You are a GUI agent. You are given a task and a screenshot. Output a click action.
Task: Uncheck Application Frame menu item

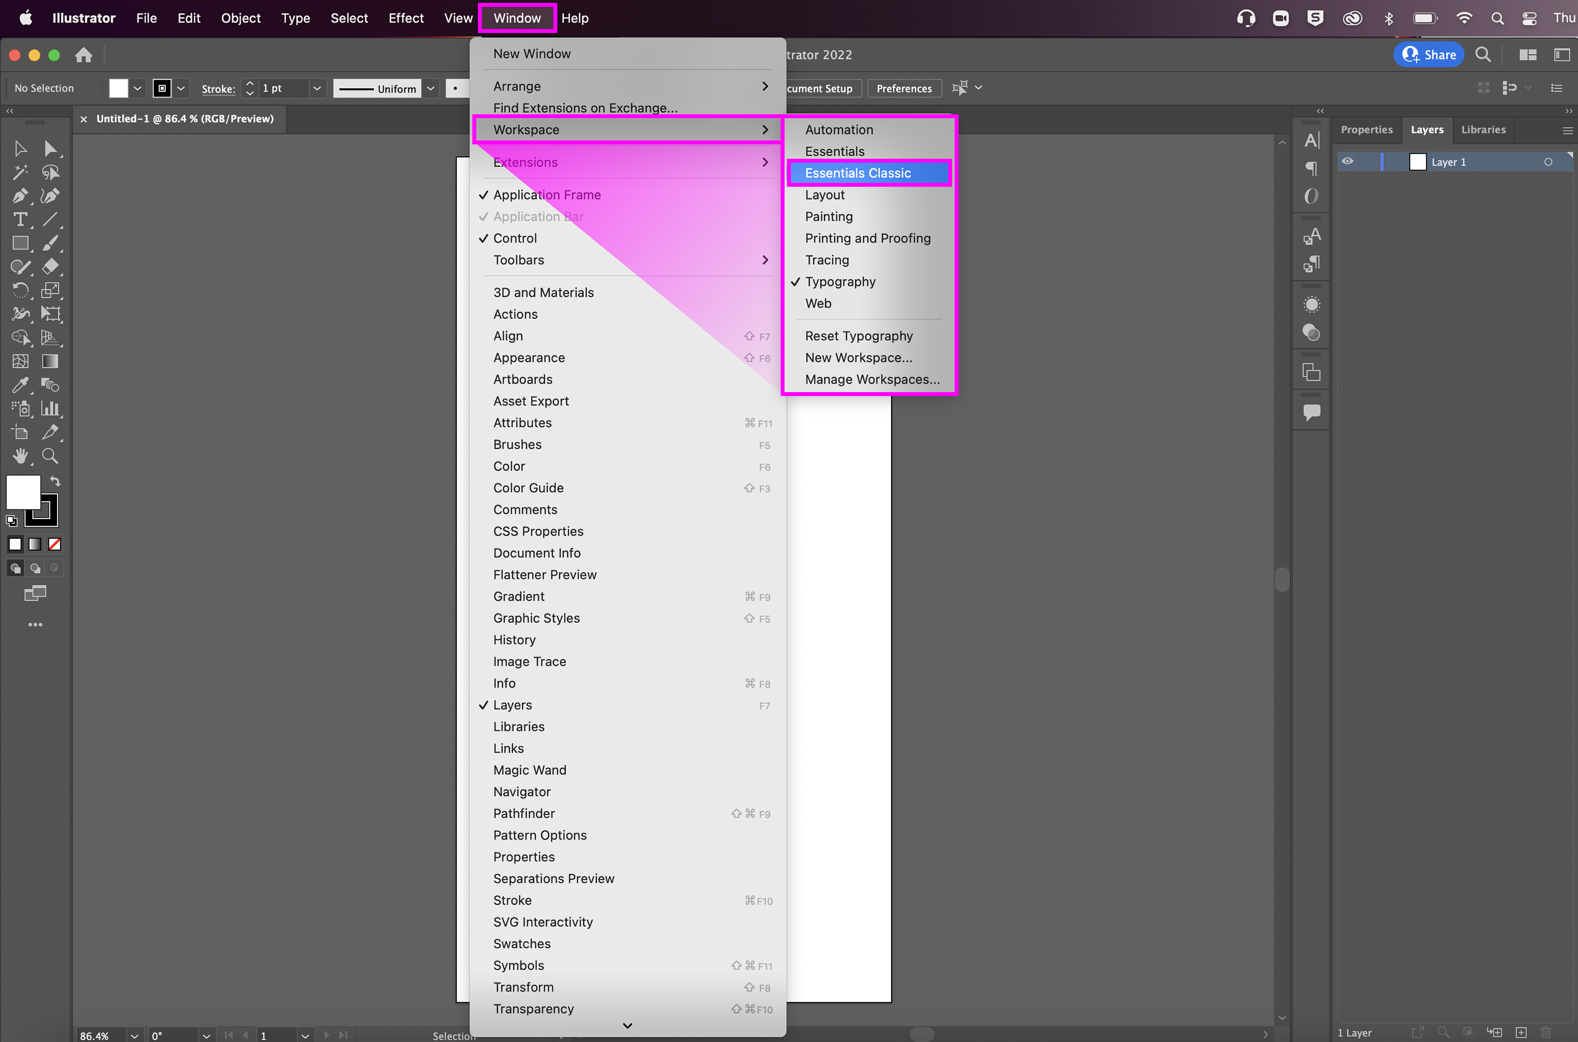546,195
